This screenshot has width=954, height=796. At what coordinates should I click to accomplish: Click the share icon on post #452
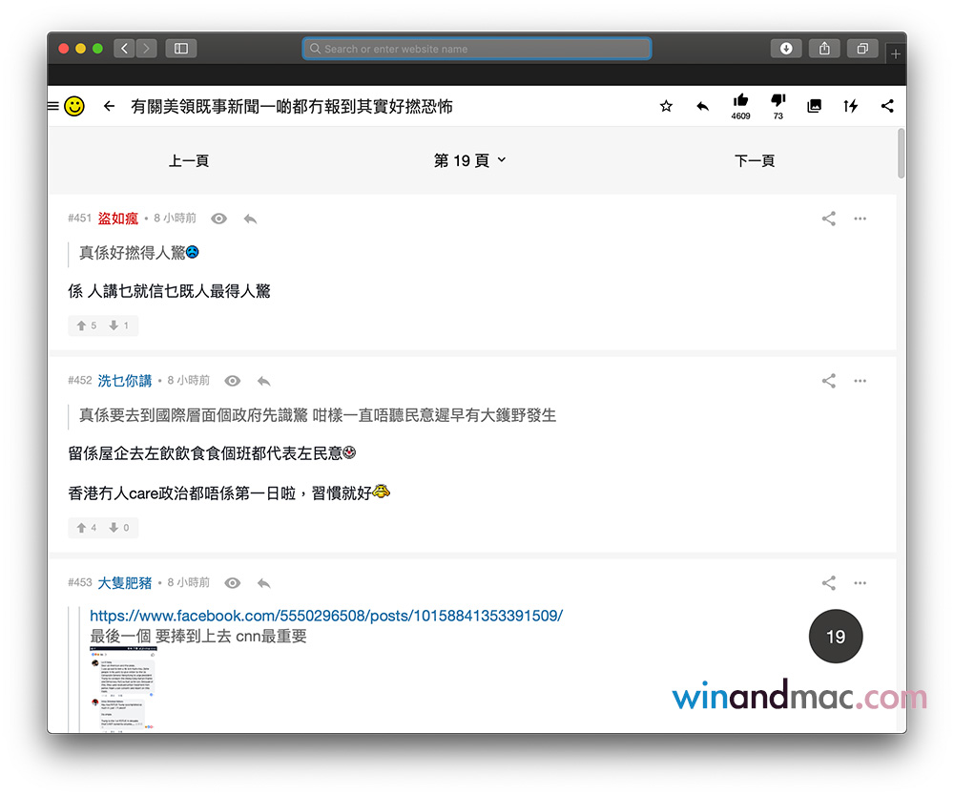coord(828,381)
